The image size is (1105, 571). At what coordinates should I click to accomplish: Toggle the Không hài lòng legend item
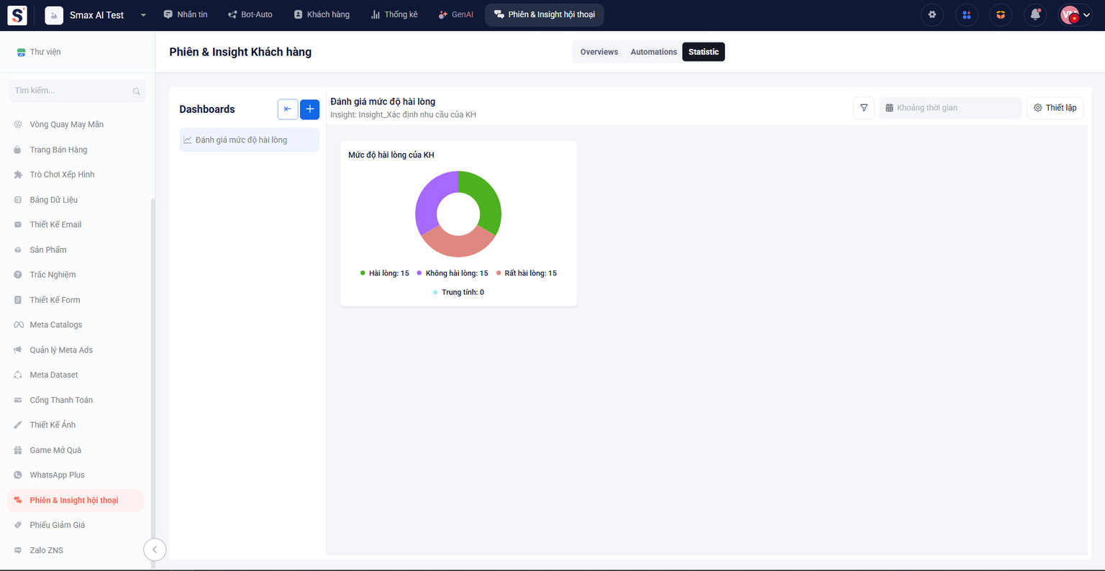click(453, 273)
